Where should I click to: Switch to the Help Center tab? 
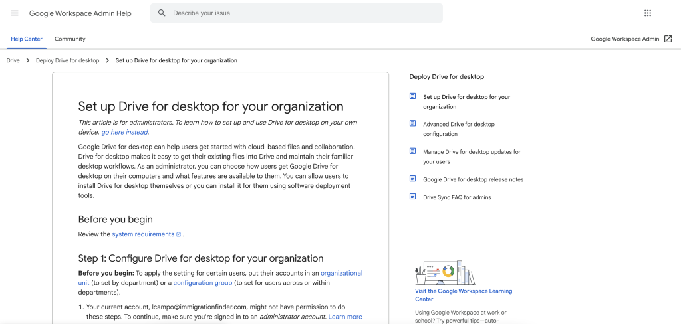point(27,39)
